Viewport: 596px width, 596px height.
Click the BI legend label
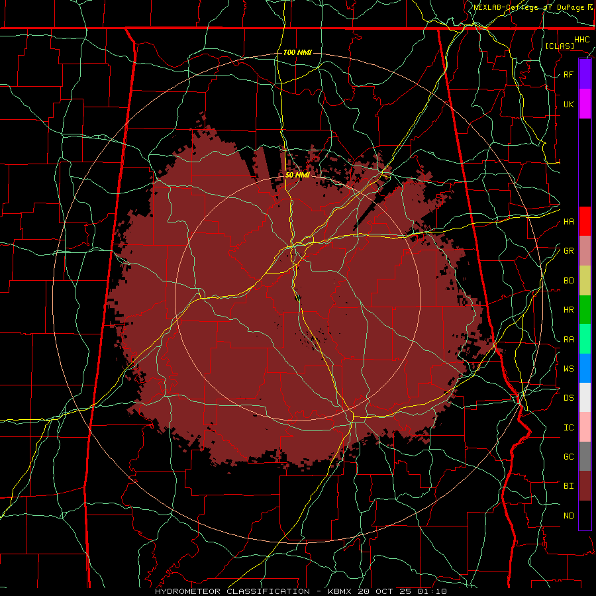coord(568,486)
